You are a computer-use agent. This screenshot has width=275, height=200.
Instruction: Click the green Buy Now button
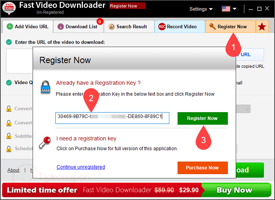(x=236, y=190)
